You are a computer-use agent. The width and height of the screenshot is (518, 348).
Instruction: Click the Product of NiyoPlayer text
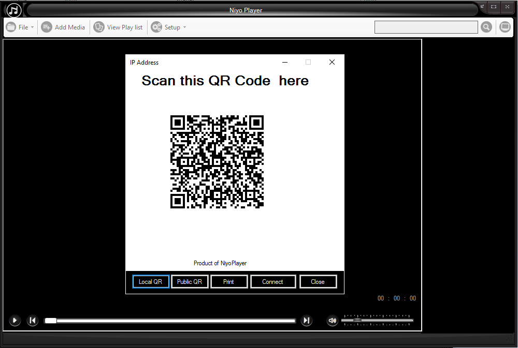pos(220,263)
